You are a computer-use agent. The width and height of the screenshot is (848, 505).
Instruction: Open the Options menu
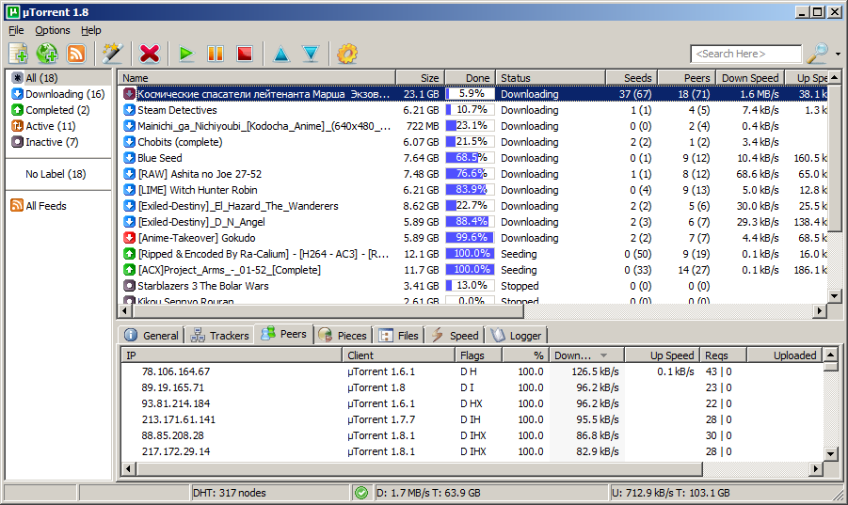53,30
